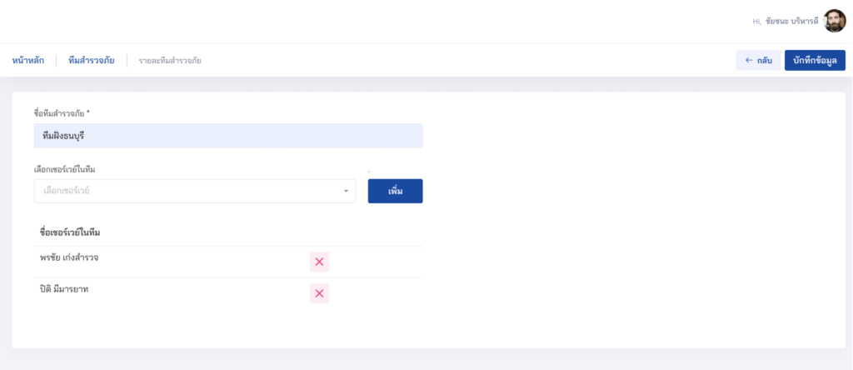Select the รายละทีมสำรวจภัย breadcrumb text
The height and width of the screenshot is (370, 853).
point(170,60)
